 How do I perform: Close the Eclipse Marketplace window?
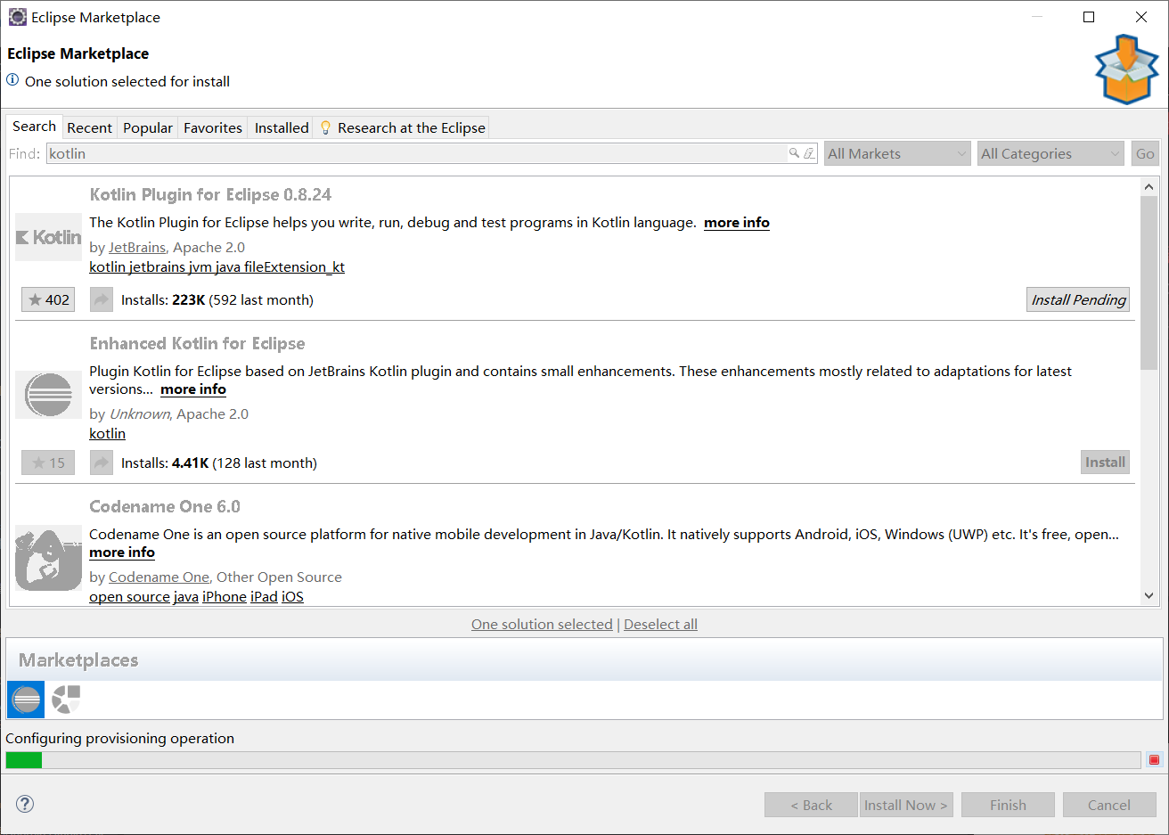[1141, 17]
